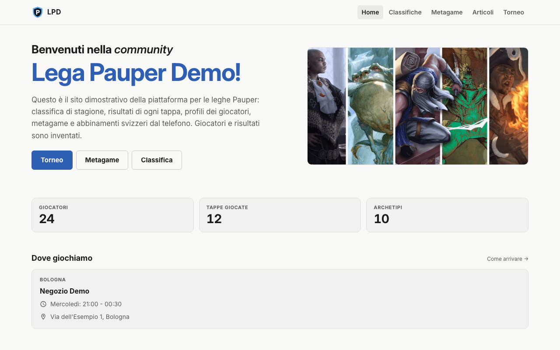Screen dimensions: 560x350
Task: Open Classifiche in the top navigation
Action: 405,12
